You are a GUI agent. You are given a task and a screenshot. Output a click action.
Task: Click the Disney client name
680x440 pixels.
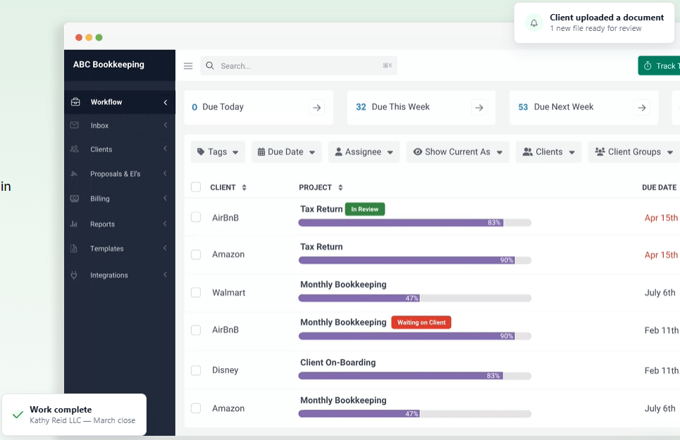click(225, 370)
